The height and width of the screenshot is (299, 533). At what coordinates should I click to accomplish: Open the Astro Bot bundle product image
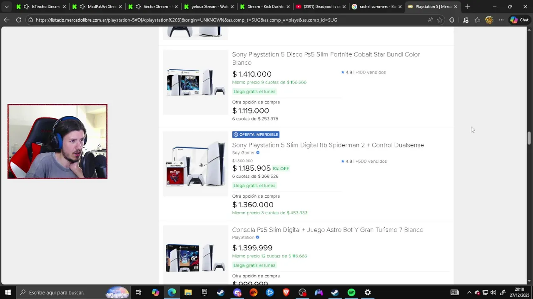pos(195,255)
